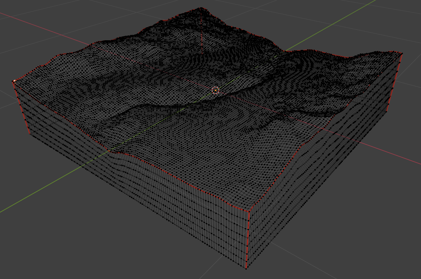The image size is (421, 279).
Task: Select a face on the front-left side wall
Action: (138, 194)
